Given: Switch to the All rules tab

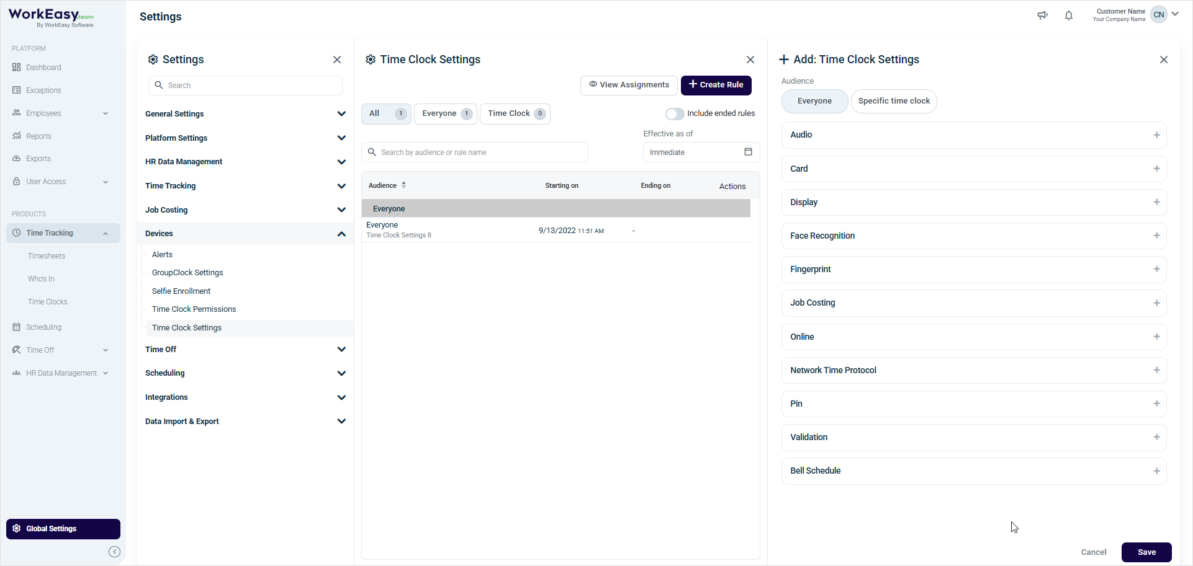Looking at the screenshot, I should (386, 113).
